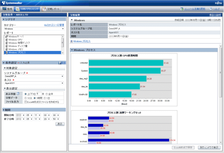
Task: Open the 終了日時 minute dropdown showing 50
Action: (56, 119)
